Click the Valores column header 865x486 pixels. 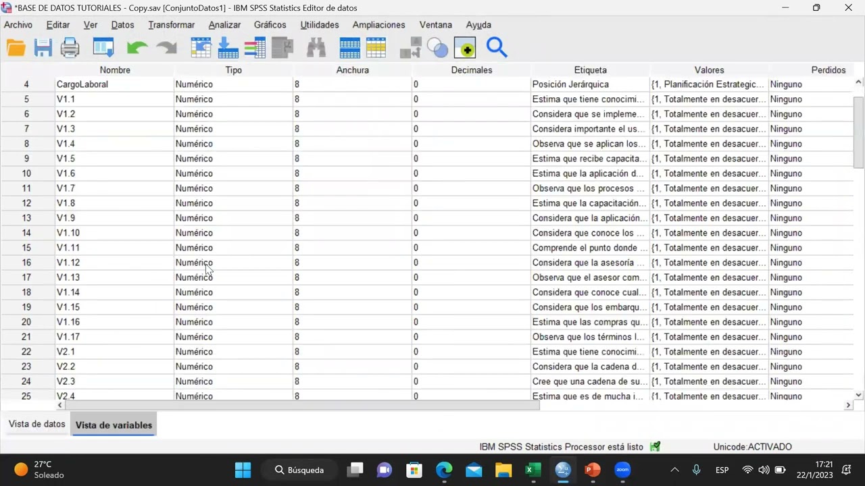710,70
